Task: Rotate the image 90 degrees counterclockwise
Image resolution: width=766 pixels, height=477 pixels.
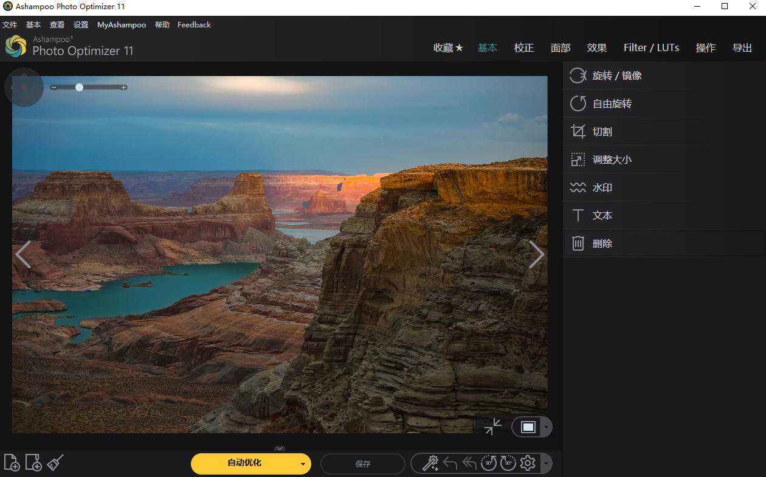Action: (x=488, y=463)
